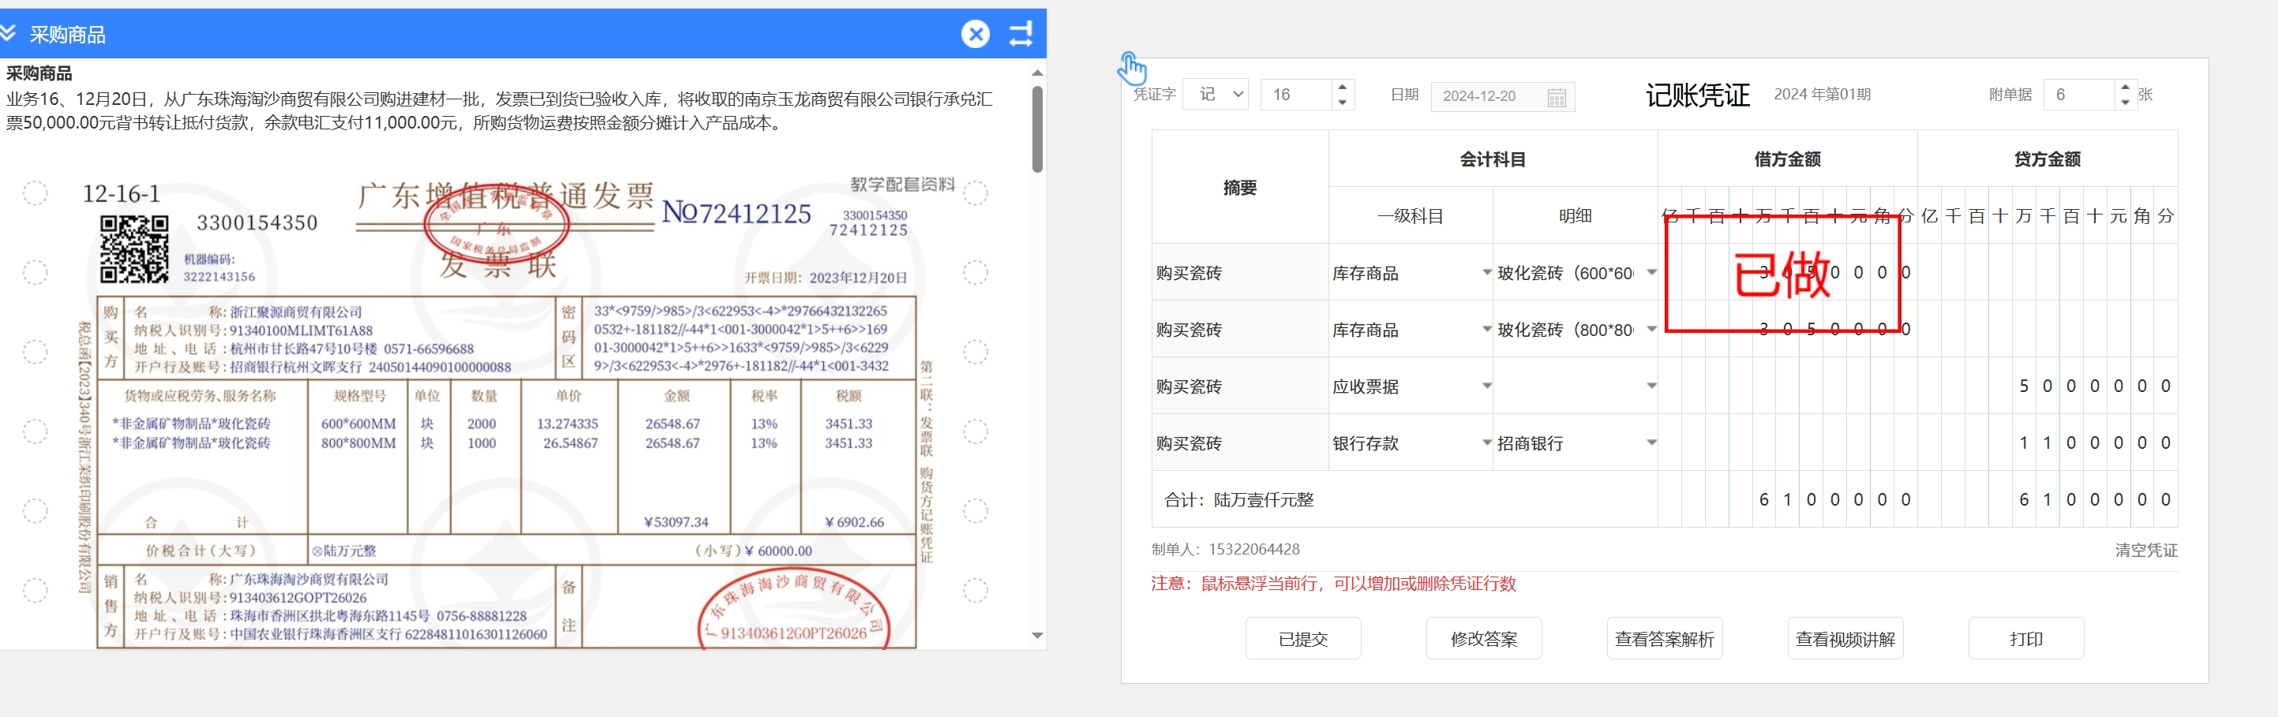This screenshot has width=2278, height=717.
Task: Open the 招商银行 detail dropdown
Action: [x=1651, y=442]
